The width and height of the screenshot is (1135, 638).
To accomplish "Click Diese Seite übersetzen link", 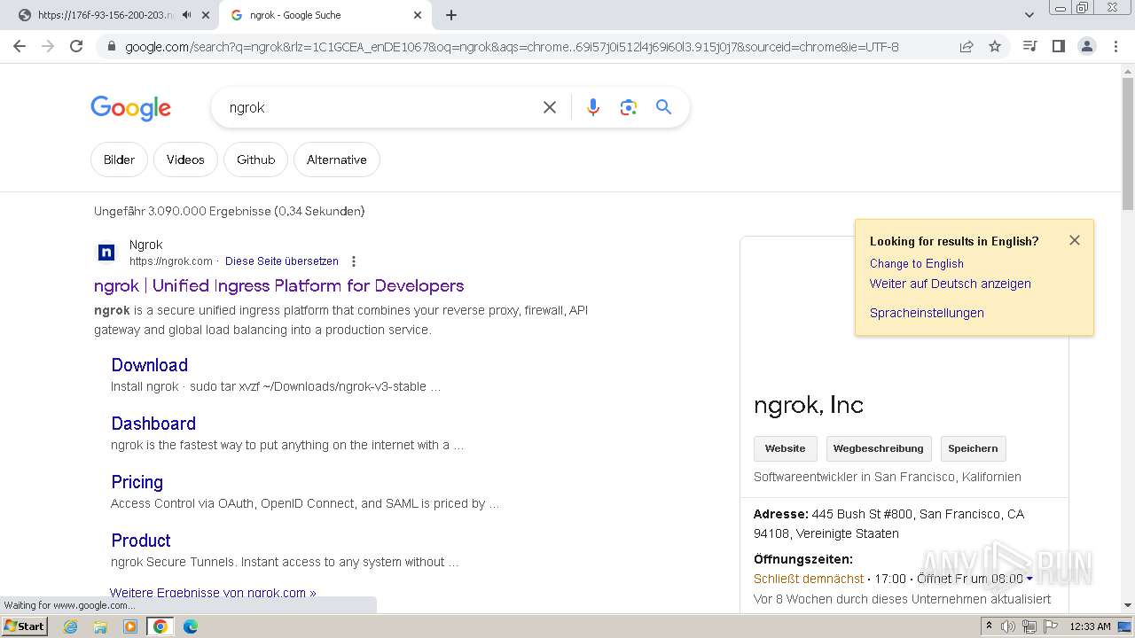I will pyautogui.click(x=282, y=261).
